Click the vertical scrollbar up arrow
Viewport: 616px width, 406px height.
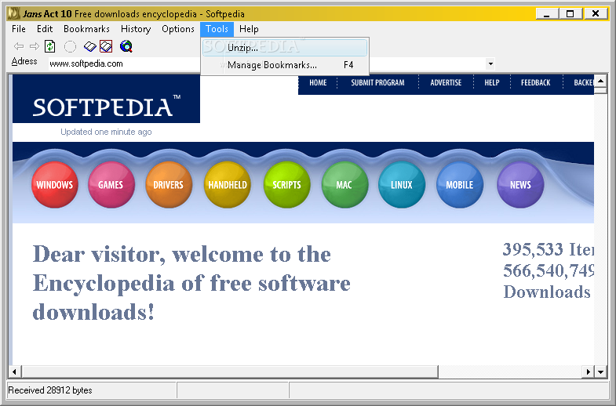[600, 82]
